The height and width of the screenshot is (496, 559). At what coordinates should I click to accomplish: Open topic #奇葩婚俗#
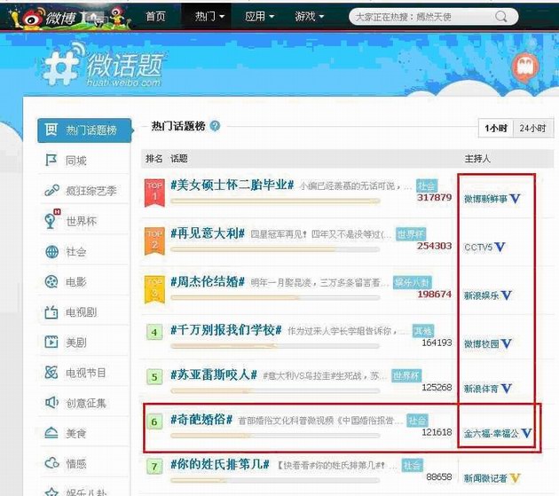click(201, 420)
